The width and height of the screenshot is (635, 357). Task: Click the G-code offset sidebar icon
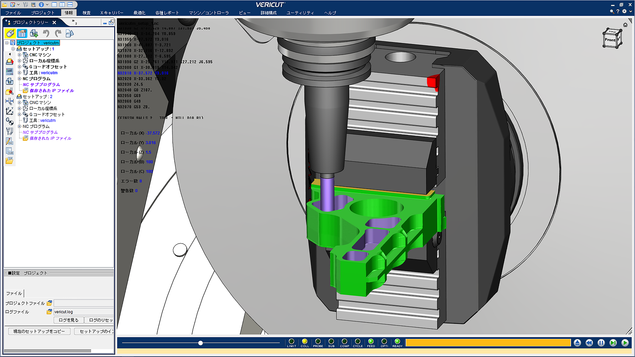click(10, 121)
